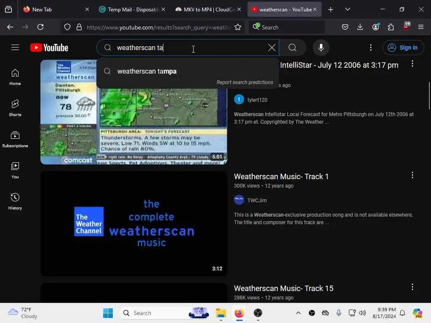Select the weatherscan - YouTube tab
Viewport: 431px width, 323px height.
(285, 10)
